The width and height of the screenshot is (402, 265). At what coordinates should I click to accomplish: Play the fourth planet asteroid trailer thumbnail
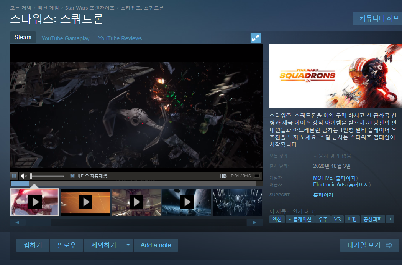187,202
